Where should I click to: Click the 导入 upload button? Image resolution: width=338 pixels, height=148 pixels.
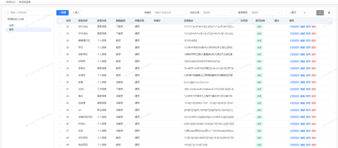point(76,13)
